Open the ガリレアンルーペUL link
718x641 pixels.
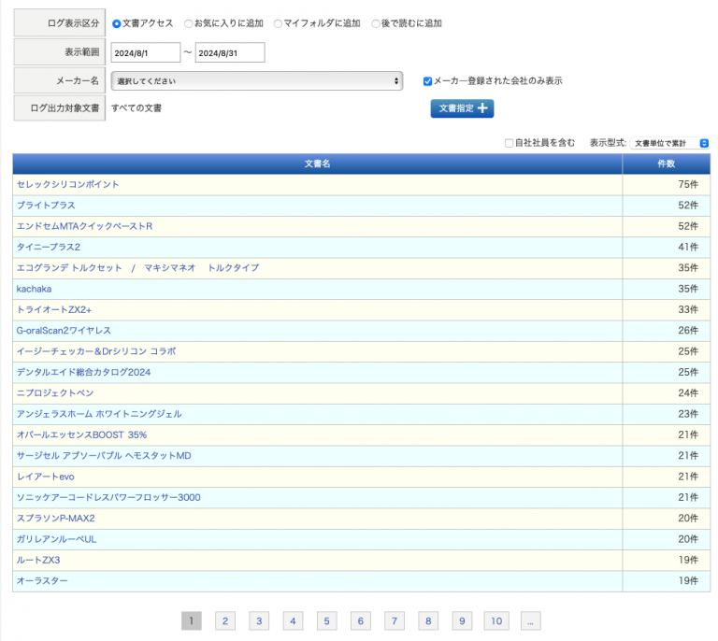(56, 539)
